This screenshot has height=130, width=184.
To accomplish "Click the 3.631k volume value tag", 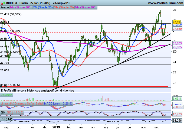I will [177, 99].
